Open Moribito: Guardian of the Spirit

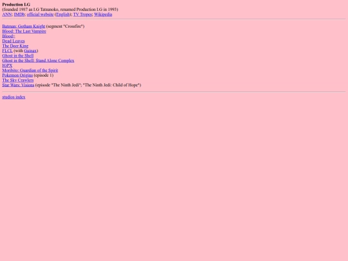tap(30, 70)
